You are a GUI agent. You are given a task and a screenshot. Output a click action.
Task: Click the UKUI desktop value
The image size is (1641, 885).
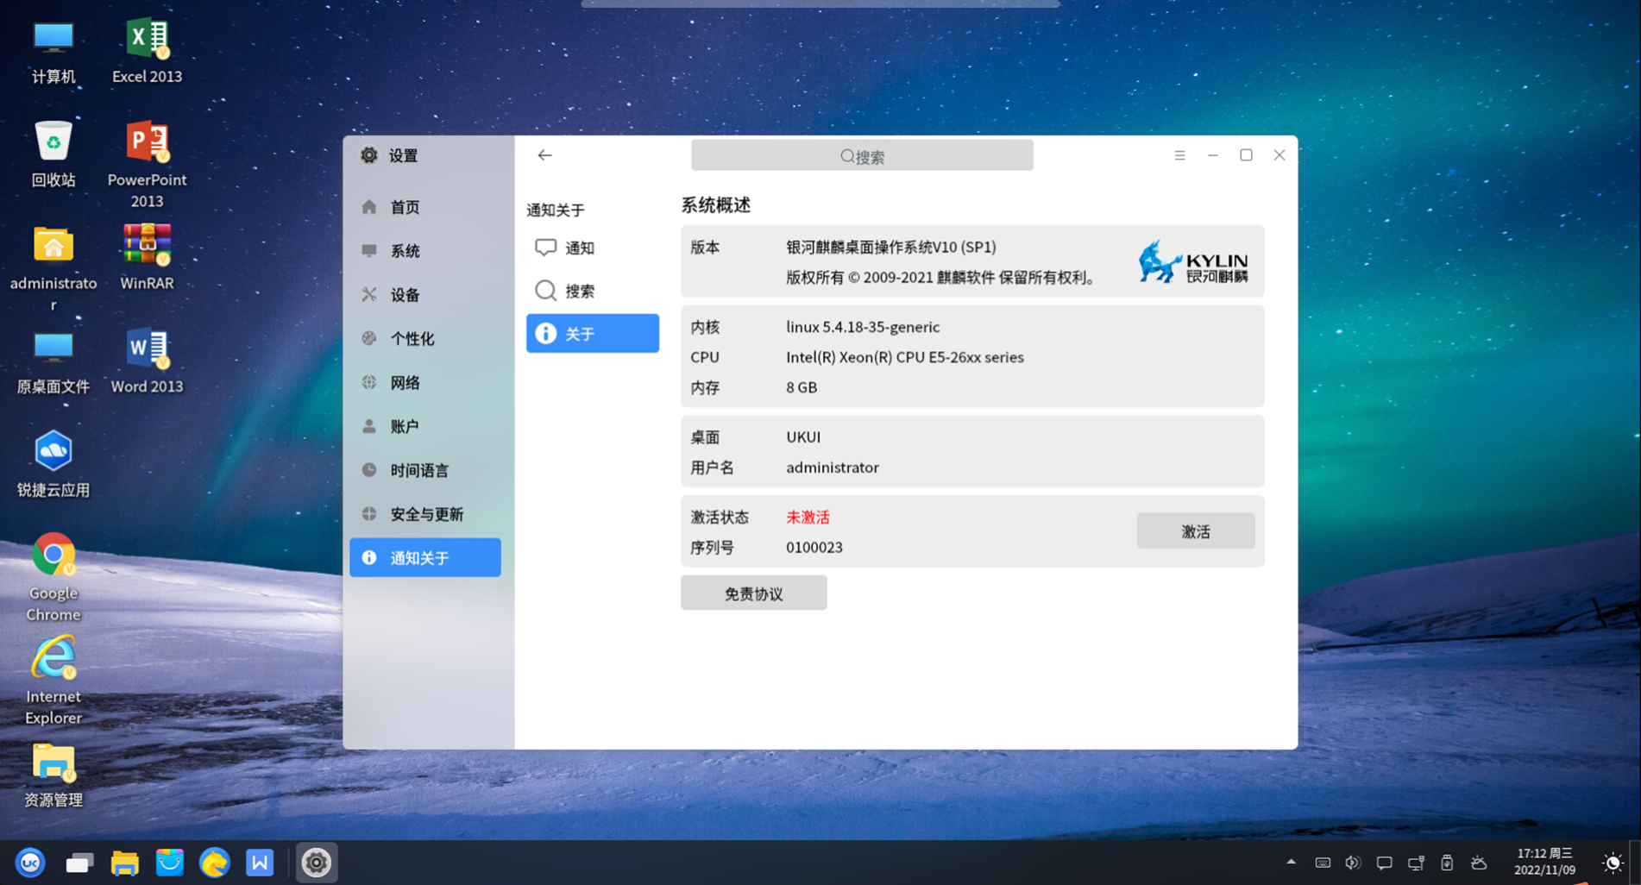[x=803, y=437]
